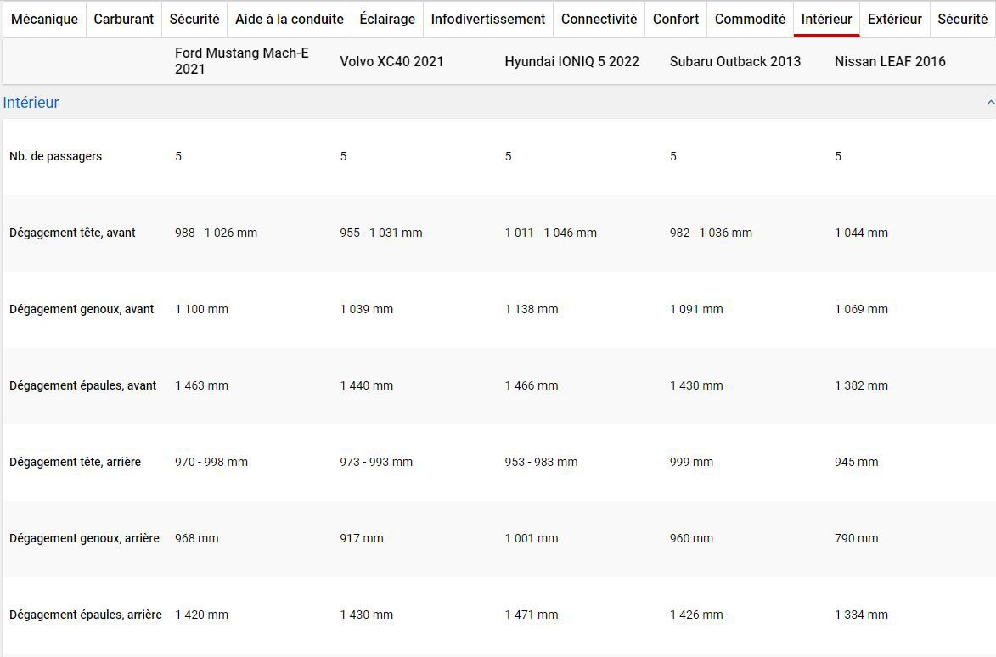996x657 pixels.
Task: Select the Hyundai IONIQ 5 2022 header
Action: coord(571,61)
